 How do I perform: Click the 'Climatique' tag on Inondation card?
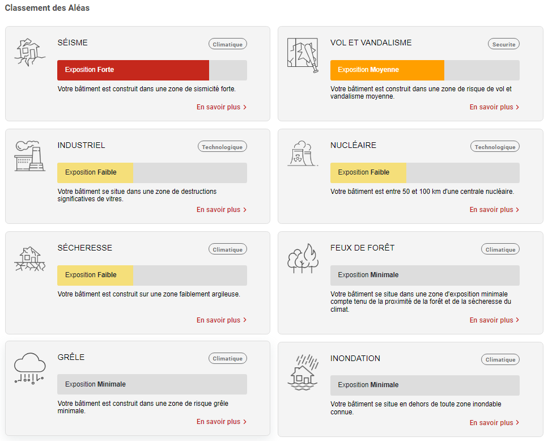(x=500, y=359)
